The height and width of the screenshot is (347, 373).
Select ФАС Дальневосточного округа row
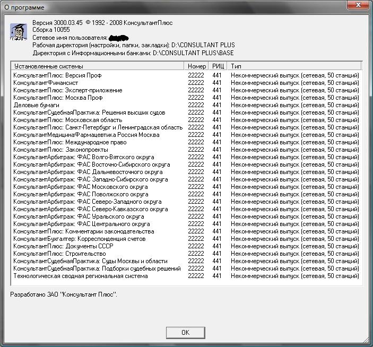tap(186, 172)
